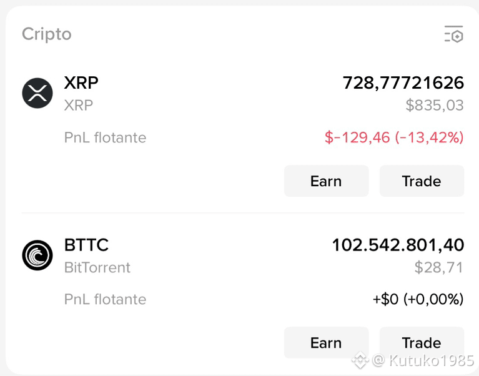View BTTC floating PnL +$0 value

(x=418, y=299)
